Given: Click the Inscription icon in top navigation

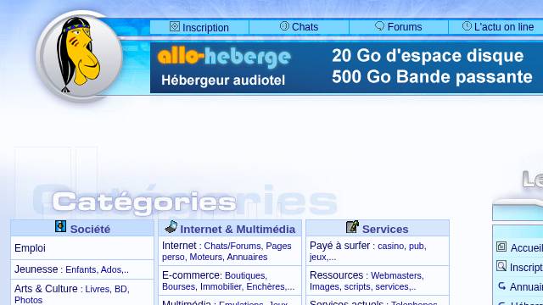Looking at the screenshot, I should [x=175, y=26].
